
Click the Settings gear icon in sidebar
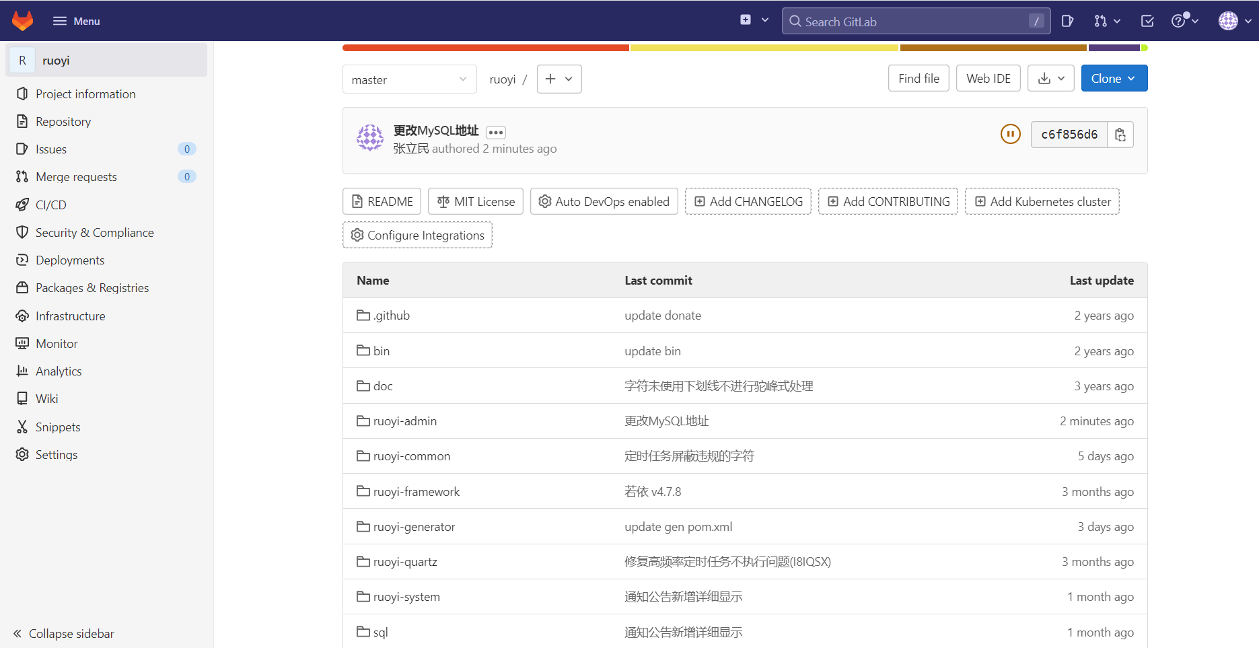[x=22, y=454]
